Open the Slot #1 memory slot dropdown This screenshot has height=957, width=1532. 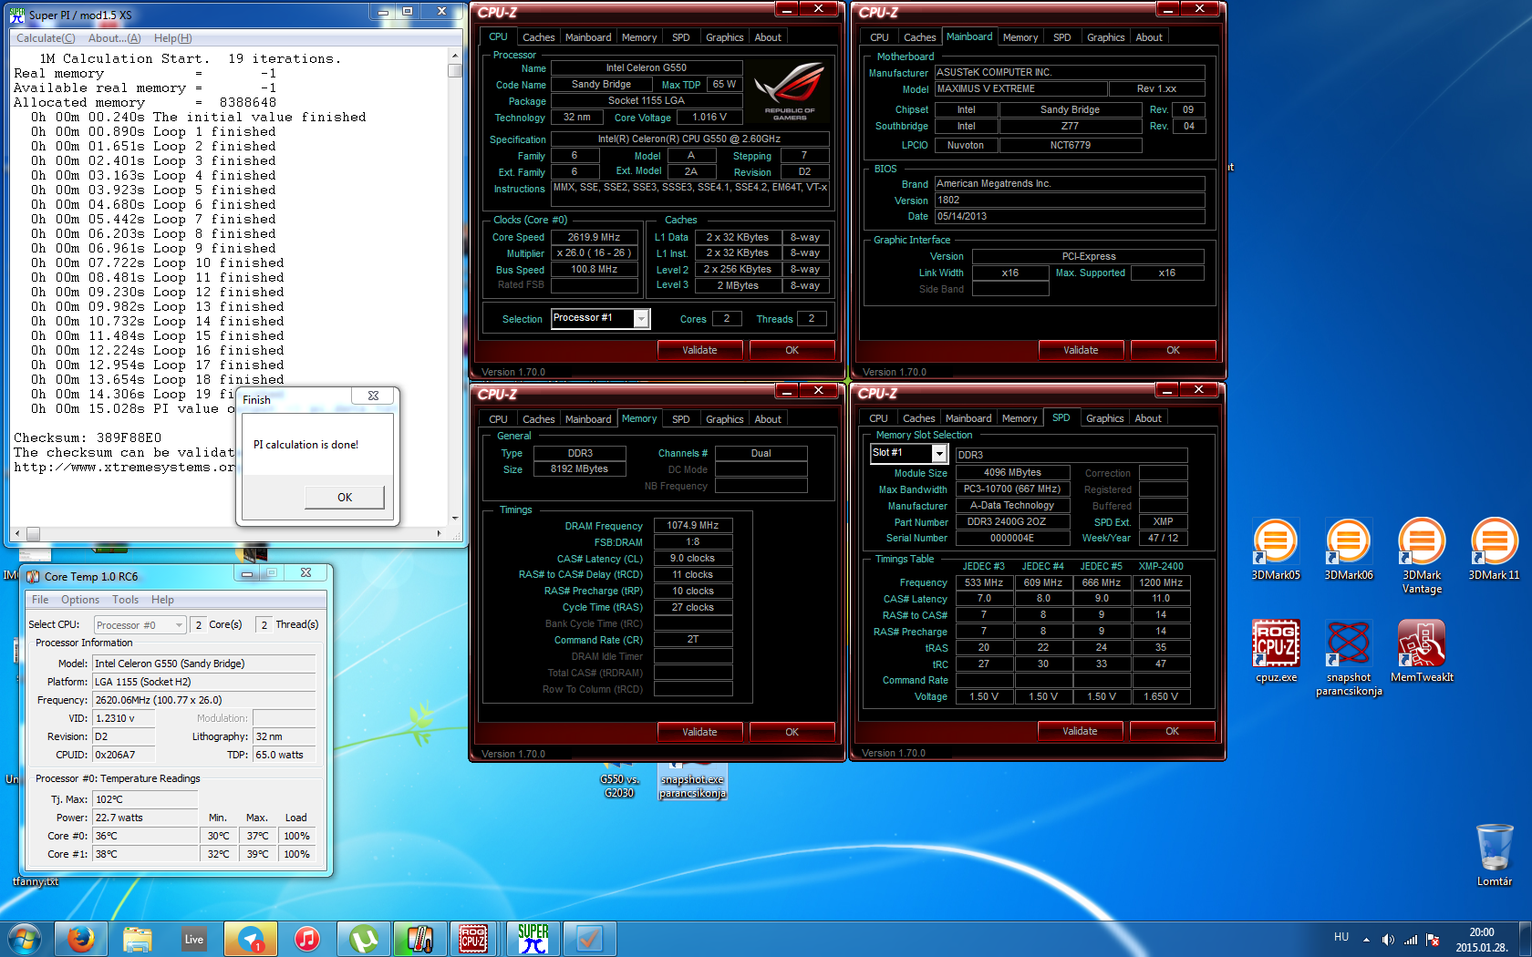(939, 453)
